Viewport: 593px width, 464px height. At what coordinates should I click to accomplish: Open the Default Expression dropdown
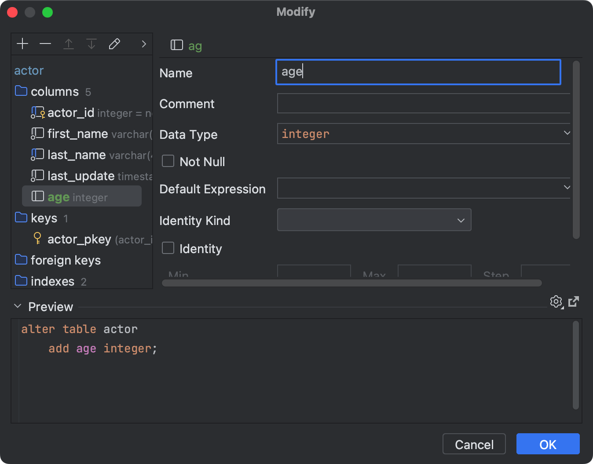click(x=567, y=188)
